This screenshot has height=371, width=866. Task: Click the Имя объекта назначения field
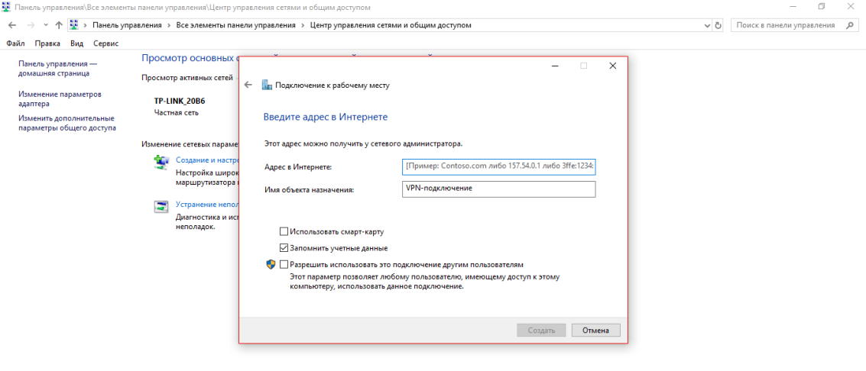coord(499,189)
